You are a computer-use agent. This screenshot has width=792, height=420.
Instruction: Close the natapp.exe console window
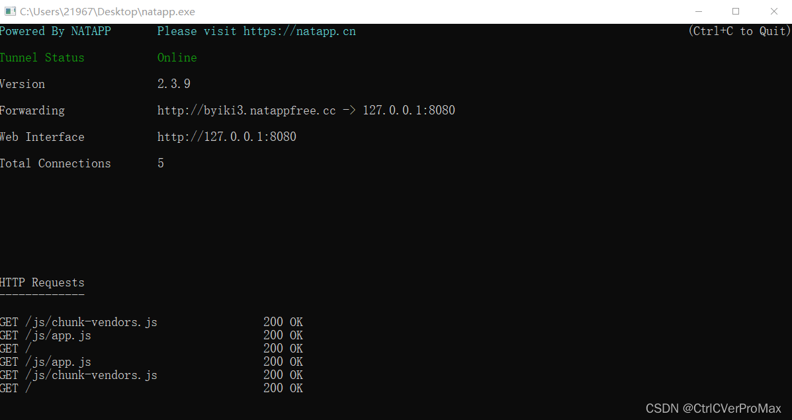(x=773, y=11)
